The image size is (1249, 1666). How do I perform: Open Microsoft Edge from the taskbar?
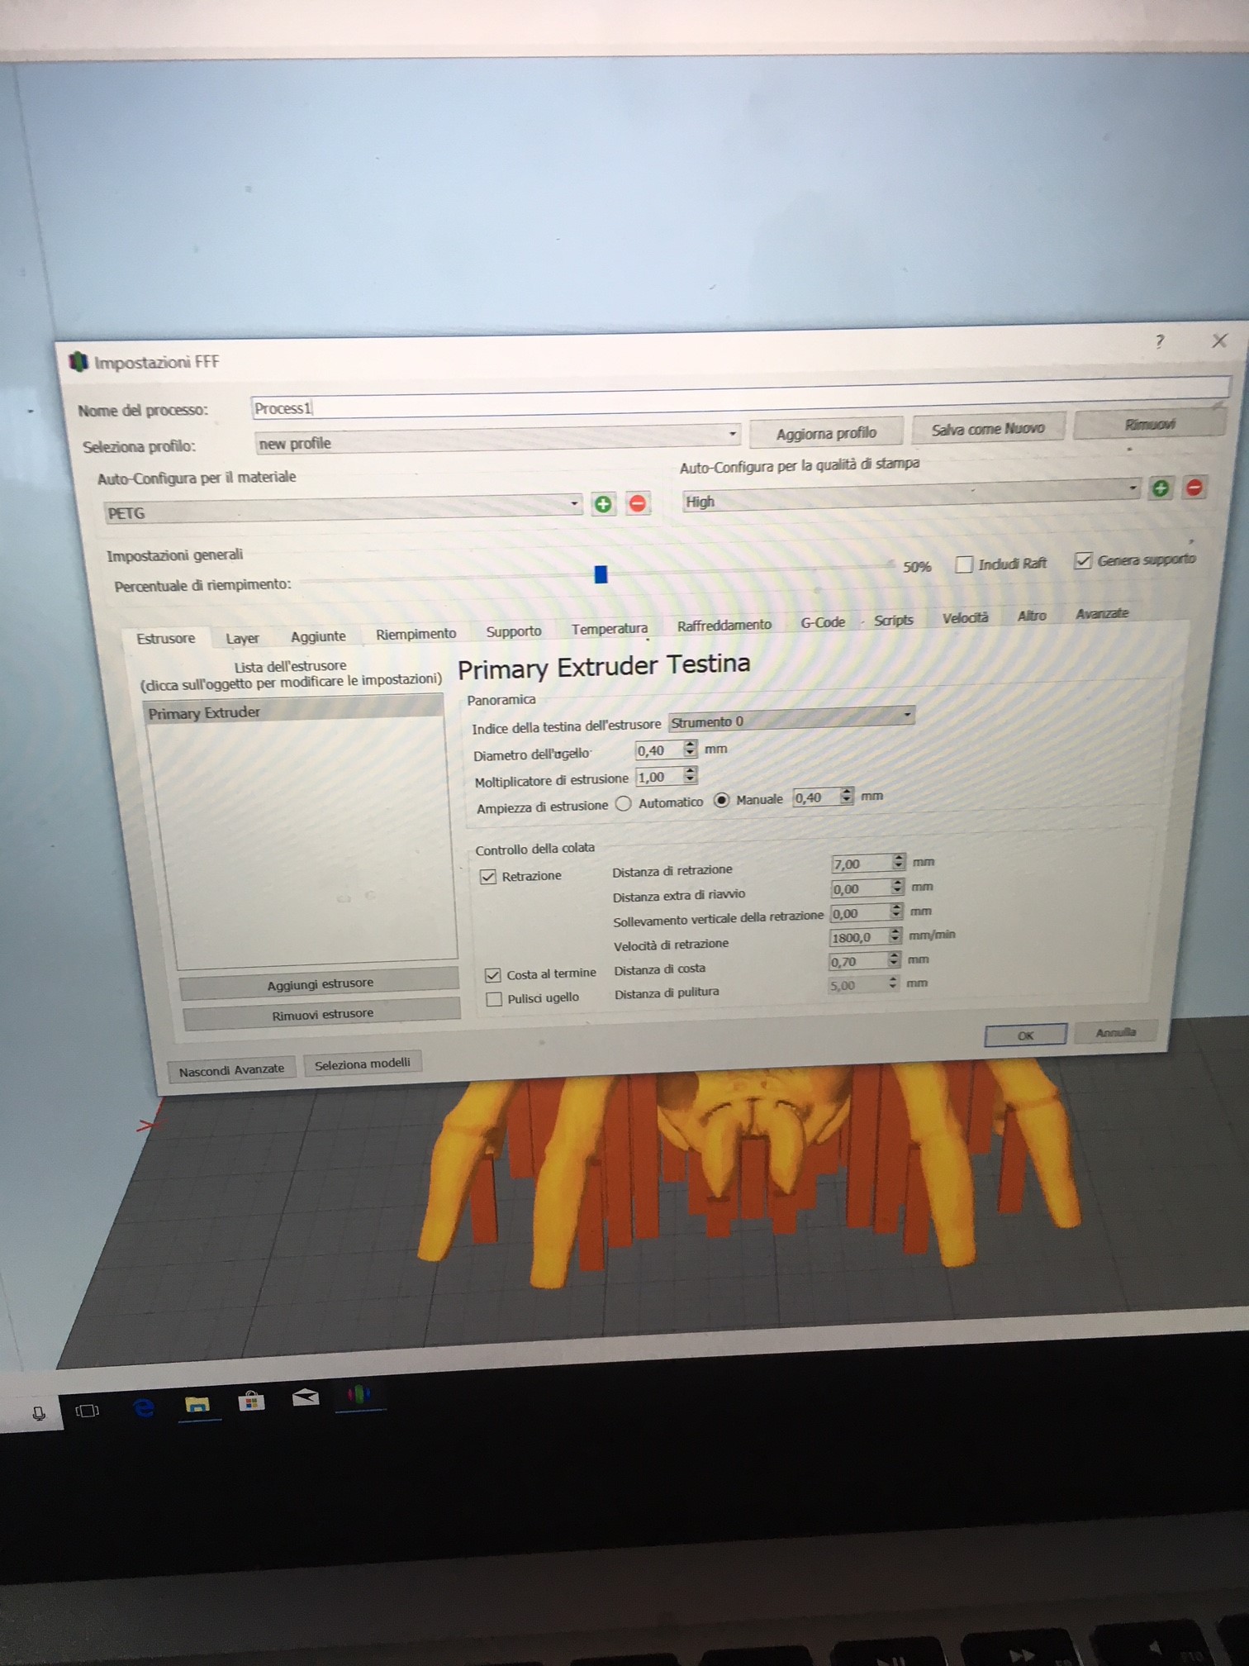pos(144,1407)
